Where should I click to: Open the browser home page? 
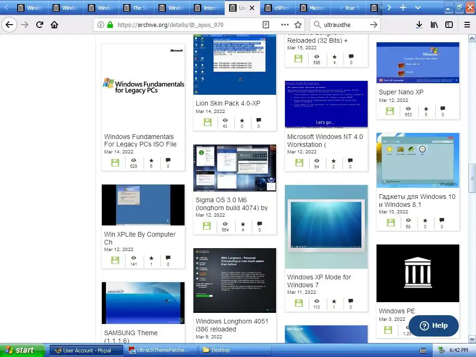54,25
